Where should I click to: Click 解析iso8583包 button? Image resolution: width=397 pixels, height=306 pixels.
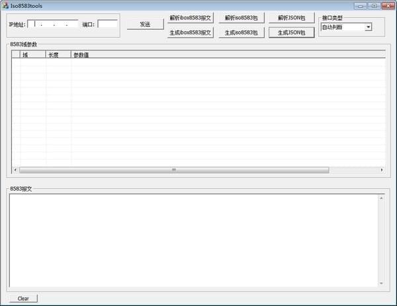[242, 18]
